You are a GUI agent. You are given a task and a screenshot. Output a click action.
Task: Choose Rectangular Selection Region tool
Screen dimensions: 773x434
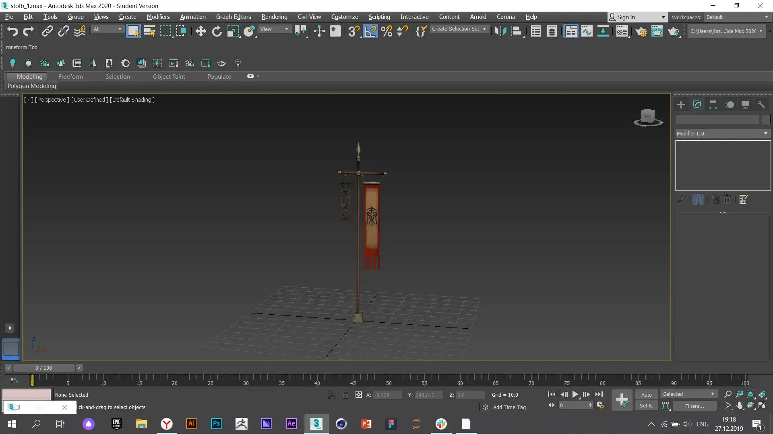pos(165,31)
